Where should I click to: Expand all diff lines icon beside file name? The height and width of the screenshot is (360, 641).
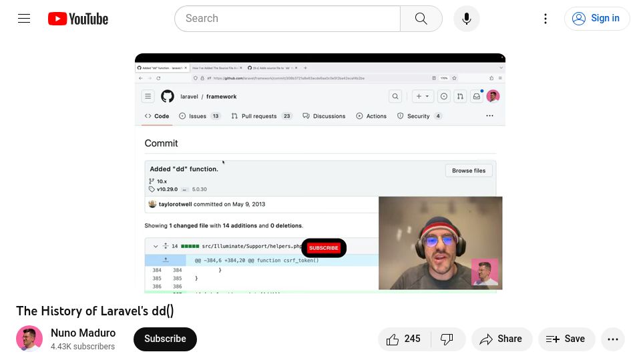click(x=166, y=246)
